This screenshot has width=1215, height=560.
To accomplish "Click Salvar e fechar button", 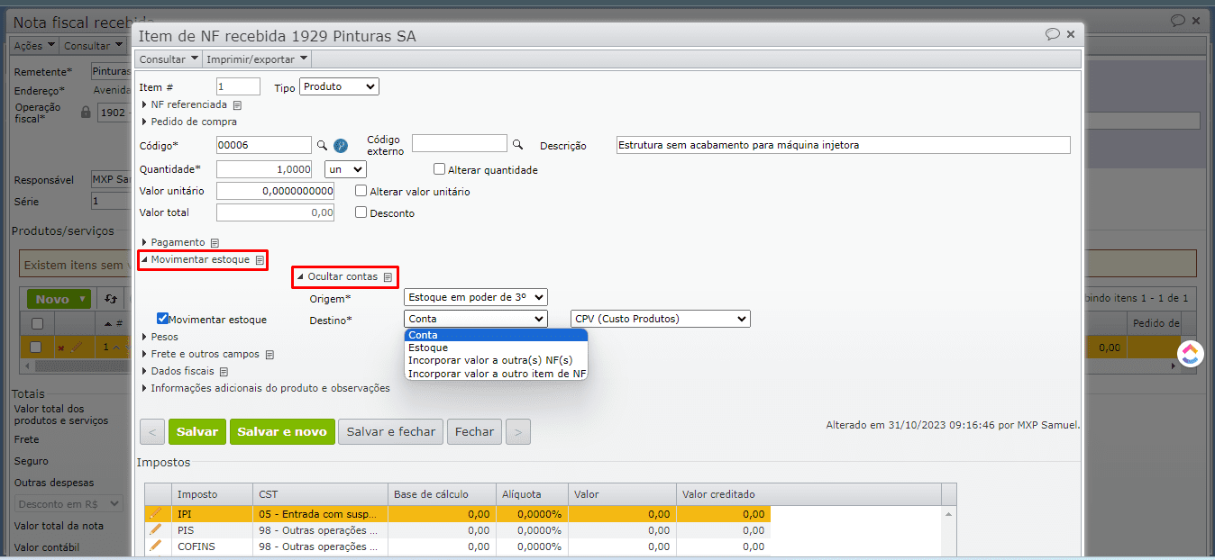I will [x=391, y=432].
